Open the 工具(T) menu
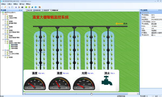The image size is (162, 97). (x=9, y=4)
